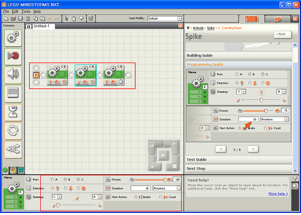Open the User Profile dropdown
The image size is (301, 215).
(x=179, y=19)
